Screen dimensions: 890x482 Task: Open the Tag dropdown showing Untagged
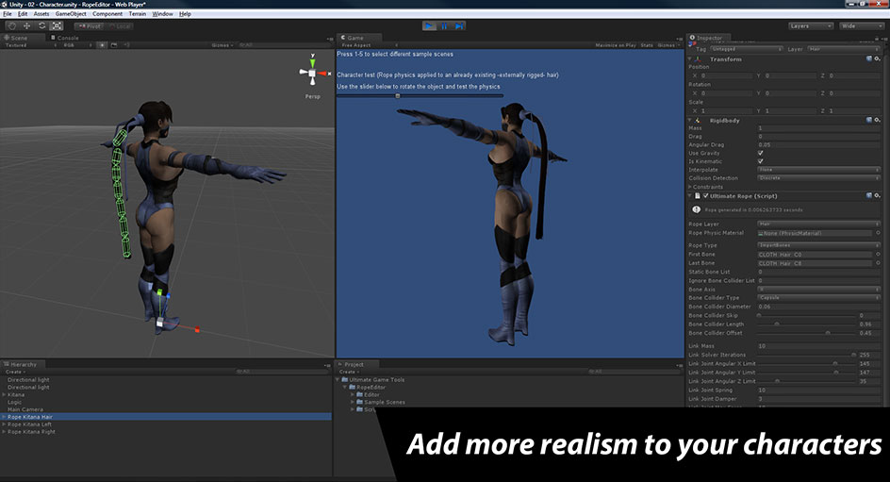pyautogui.click(x=747, y=49)
